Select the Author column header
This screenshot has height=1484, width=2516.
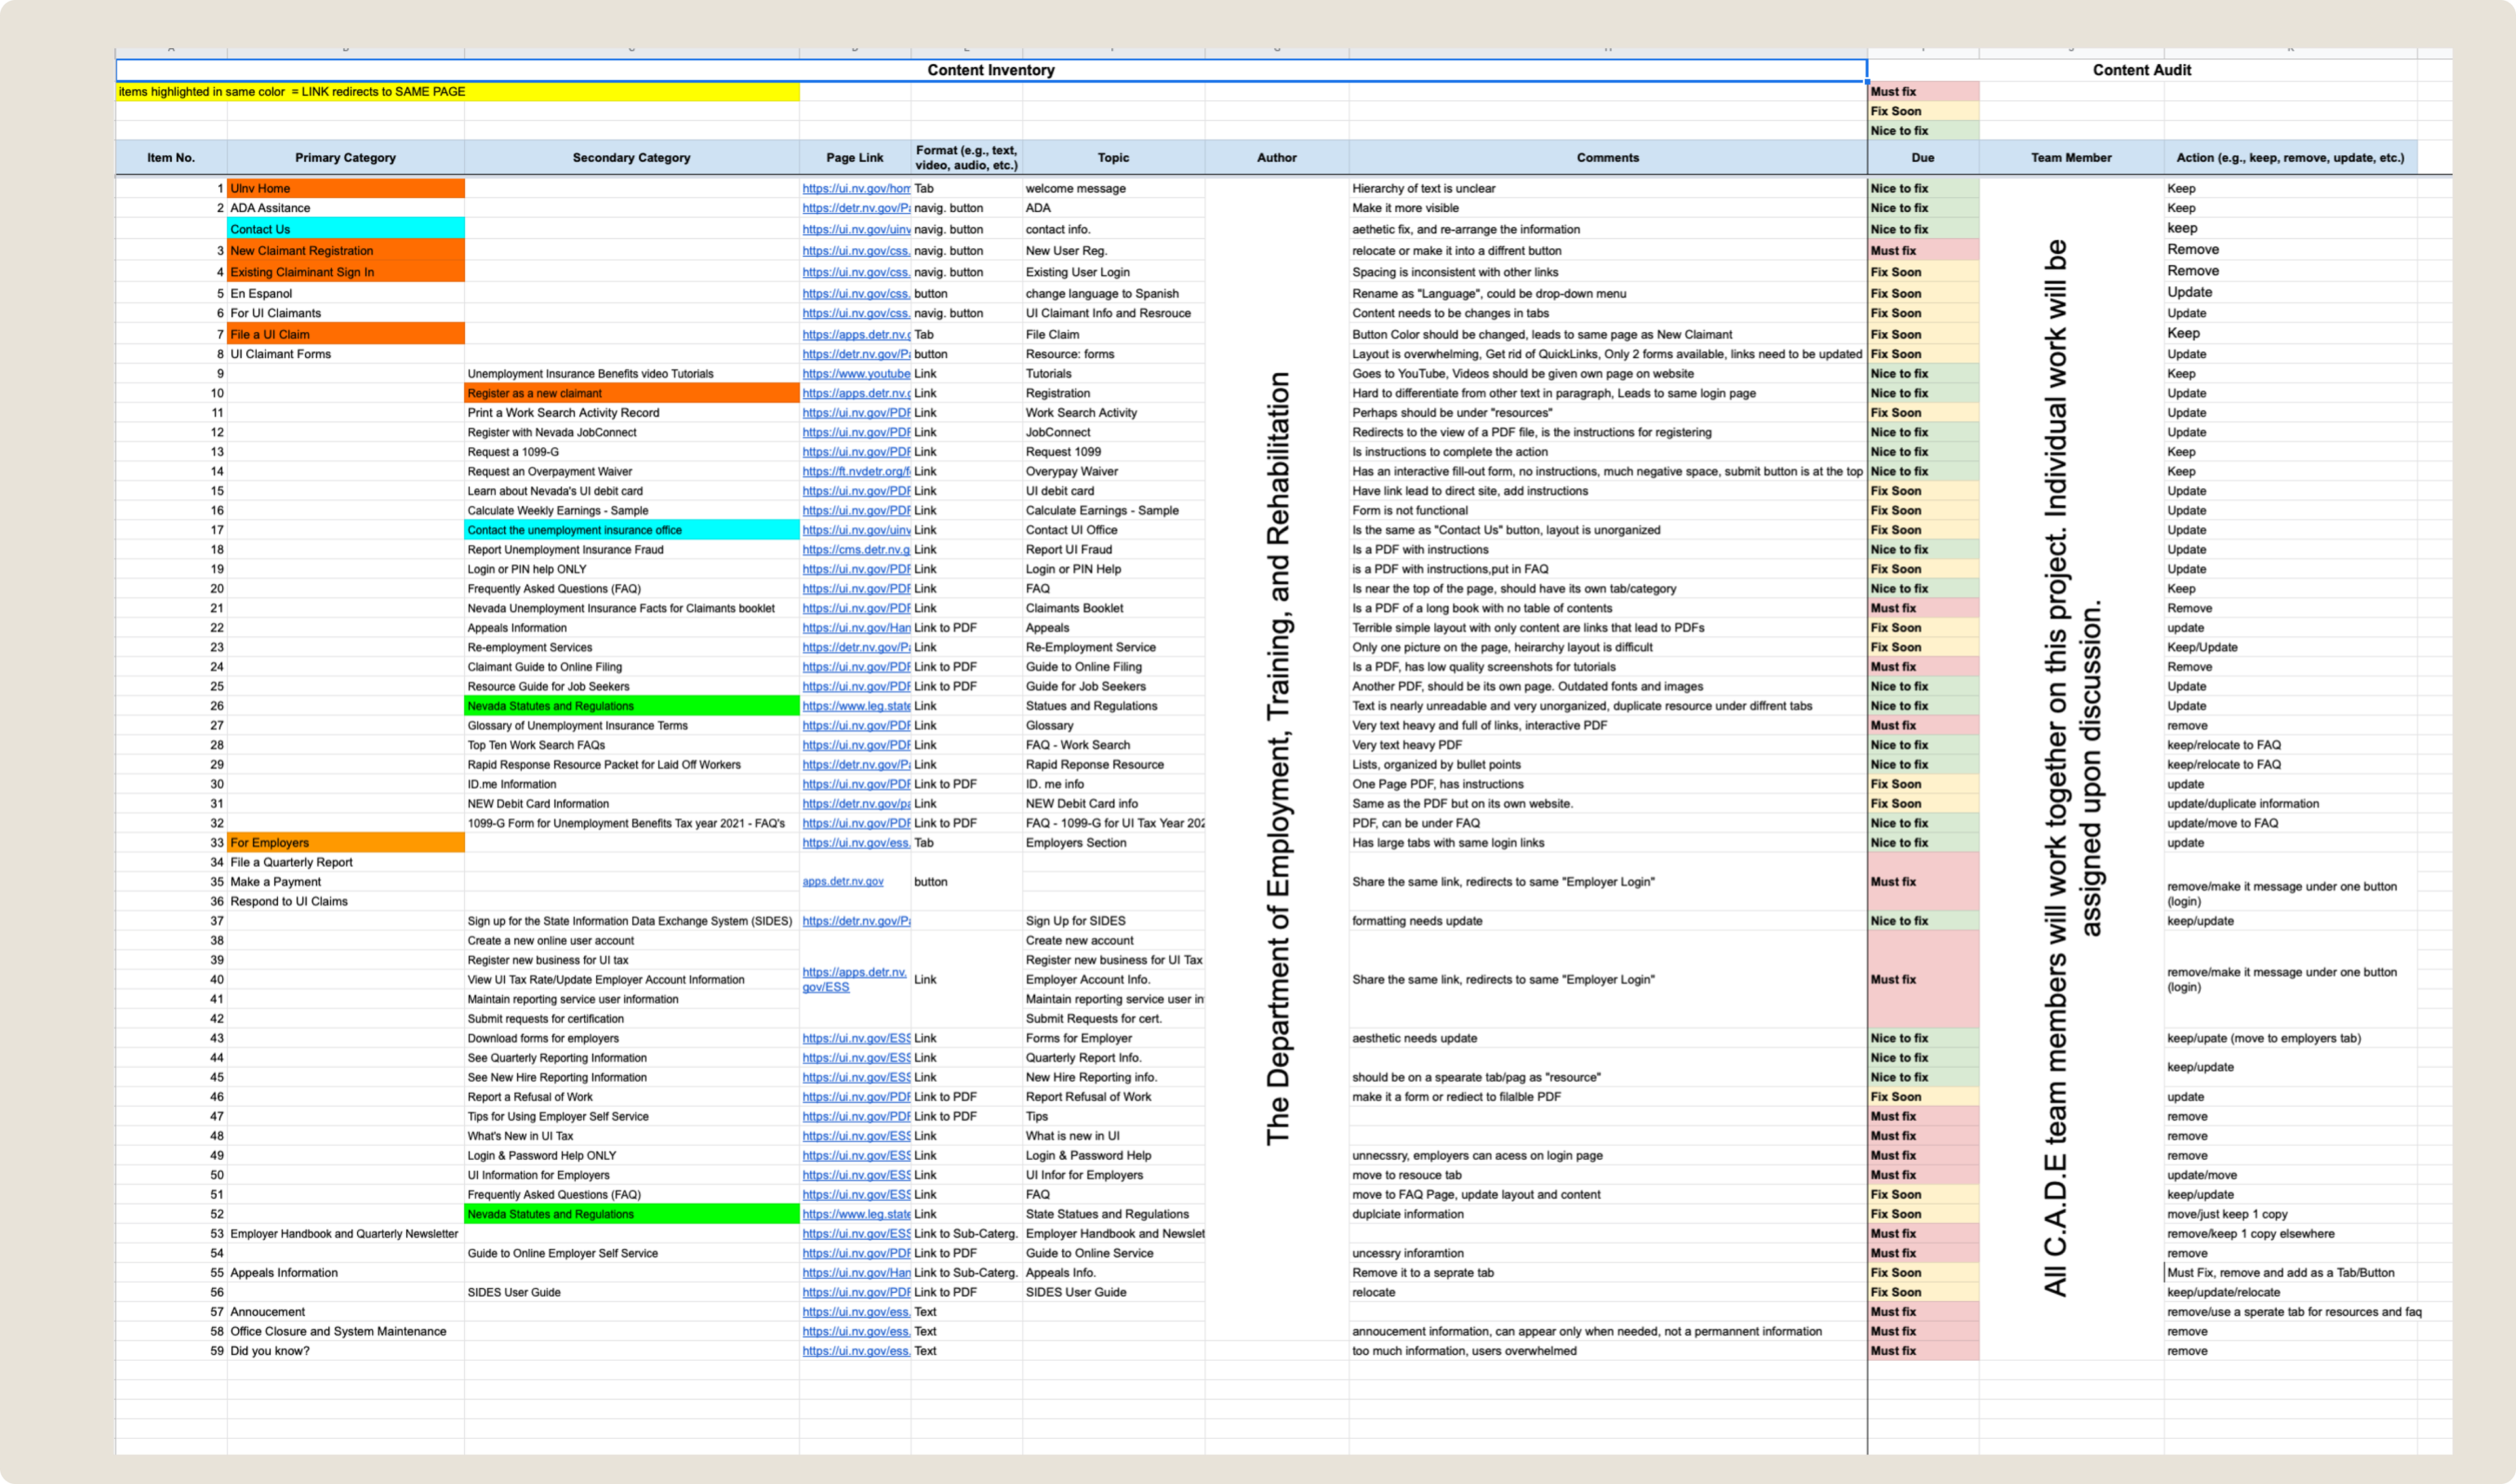pos(1277,157)
